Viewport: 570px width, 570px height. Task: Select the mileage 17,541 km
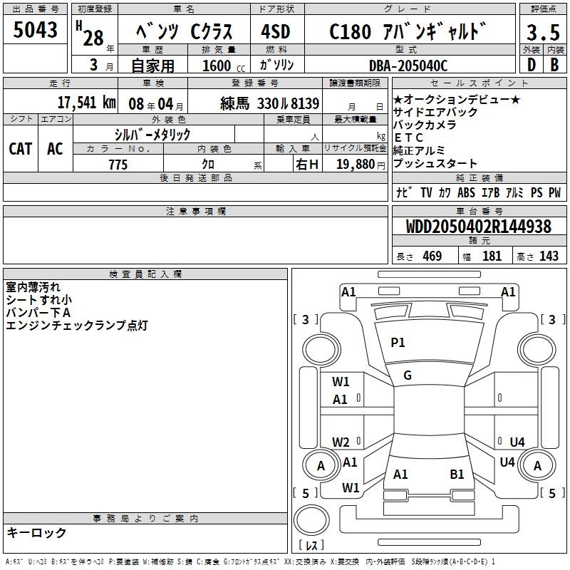point(87,102)
